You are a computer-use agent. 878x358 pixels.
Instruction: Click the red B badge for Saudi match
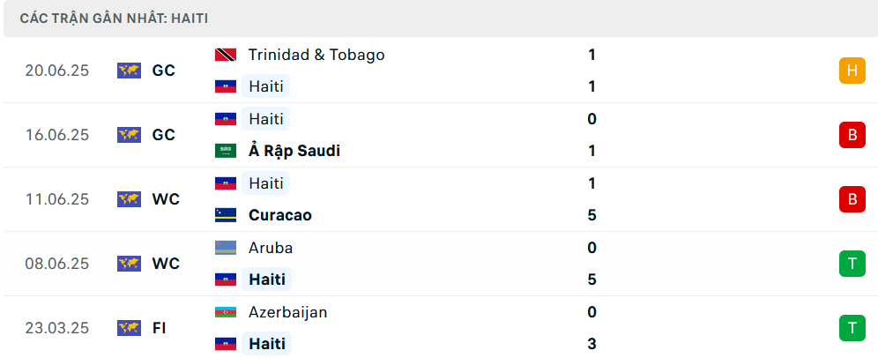coord(852,135)
